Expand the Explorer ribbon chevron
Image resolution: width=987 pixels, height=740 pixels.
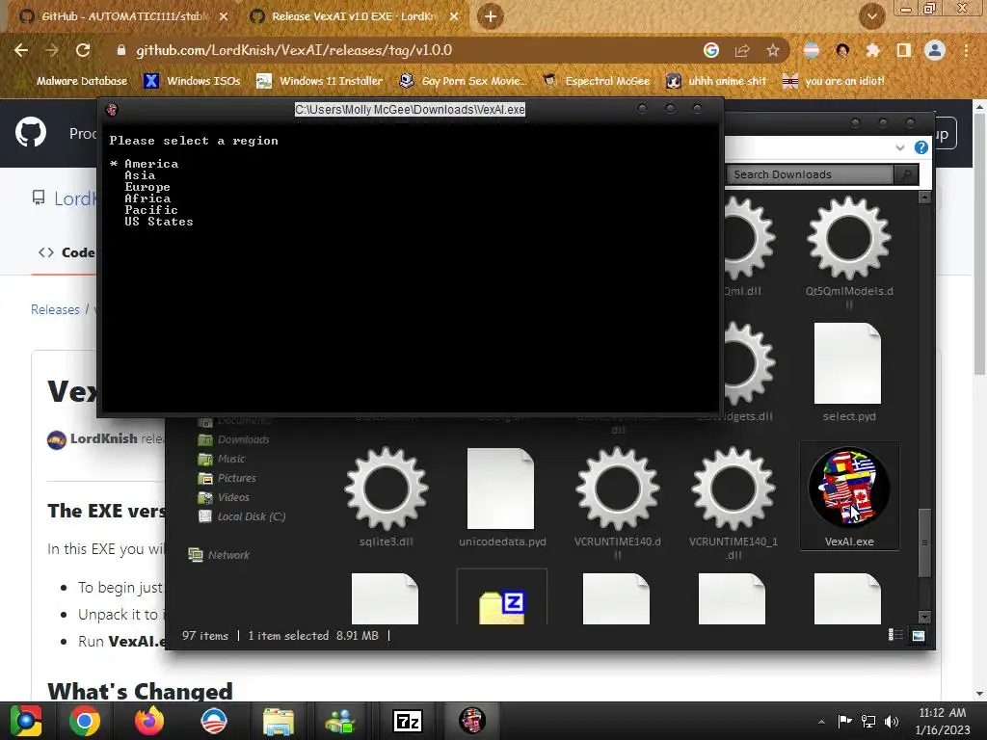(x=900, y=147)
